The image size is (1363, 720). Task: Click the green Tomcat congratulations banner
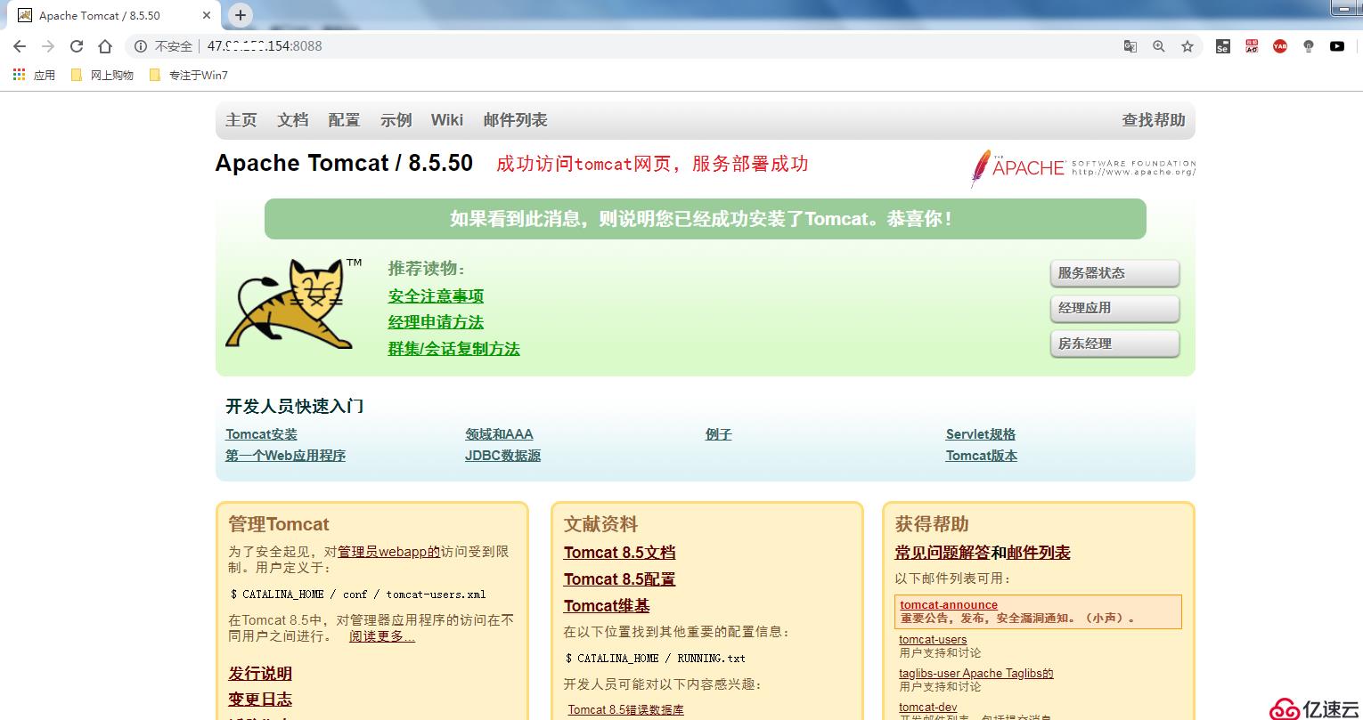[x=706, y=219]
